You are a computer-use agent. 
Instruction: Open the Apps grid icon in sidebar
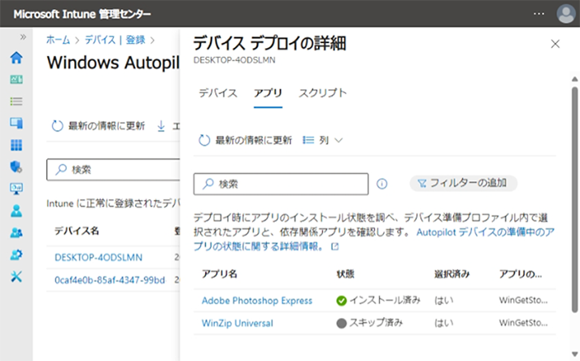16,145
